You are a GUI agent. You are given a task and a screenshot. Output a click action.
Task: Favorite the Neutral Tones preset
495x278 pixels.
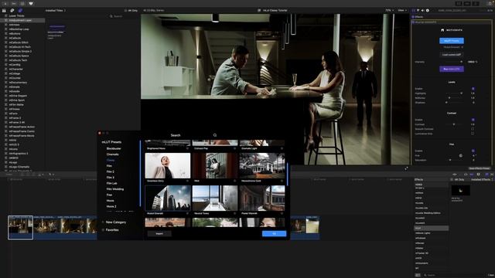pyautogui.click(x=234, y=213)
